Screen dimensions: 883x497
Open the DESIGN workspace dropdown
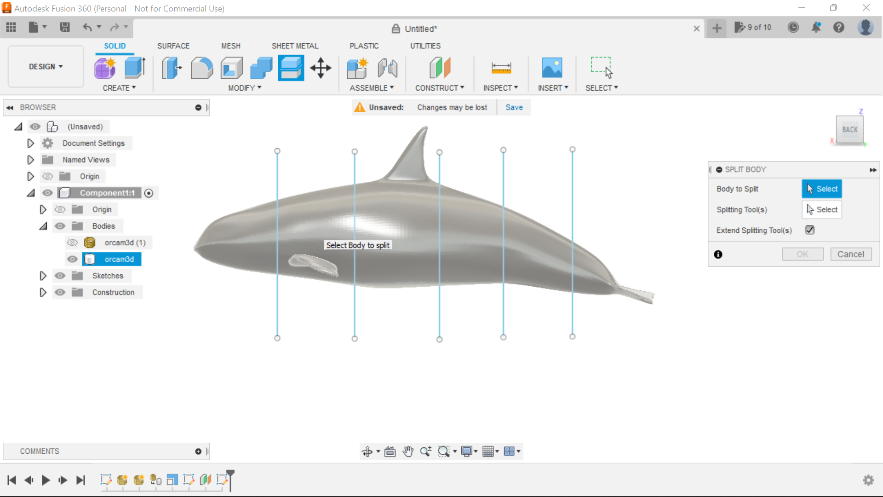click(45, 66)
